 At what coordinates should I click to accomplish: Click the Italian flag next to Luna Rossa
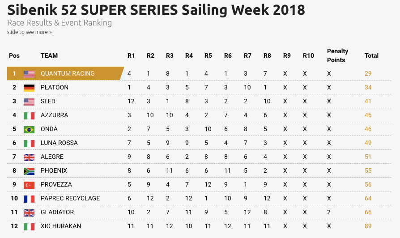tap(29, 143)
